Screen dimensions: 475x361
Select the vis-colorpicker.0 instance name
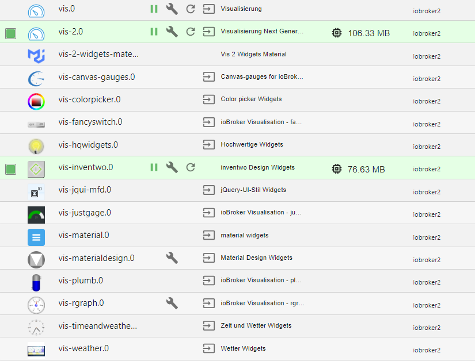(89, 99)
